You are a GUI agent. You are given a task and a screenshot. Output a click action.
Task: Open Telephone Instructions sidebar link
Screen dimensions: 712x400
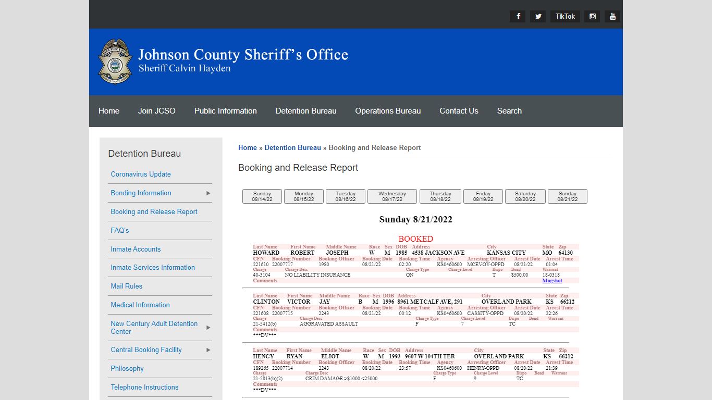144,387
